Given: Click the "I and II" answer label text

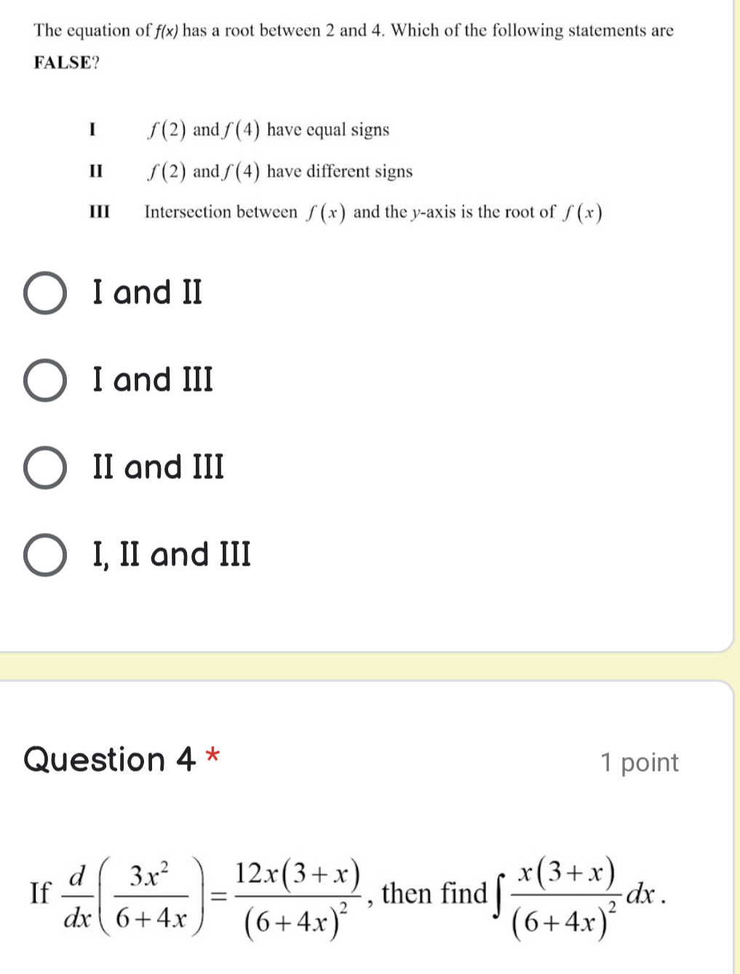Looking at the screenshot, I should pyautogui.click(x=148, y=293).
